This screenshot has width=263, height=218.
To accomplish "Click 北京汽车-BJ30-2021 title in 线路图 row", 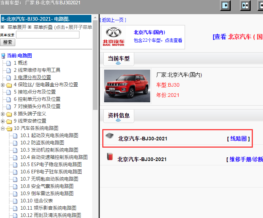I will (143, 139).
